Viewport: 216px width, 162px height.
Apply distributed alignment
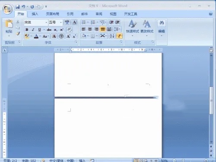[x=109, y=29]
